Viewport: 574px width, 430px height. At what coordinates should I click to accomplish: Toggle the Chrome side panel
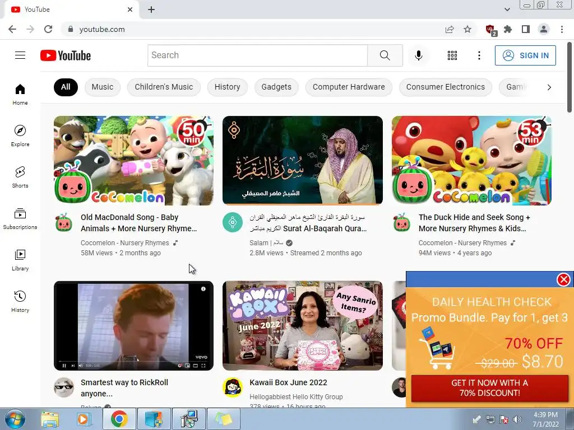[x=526, y=29]
